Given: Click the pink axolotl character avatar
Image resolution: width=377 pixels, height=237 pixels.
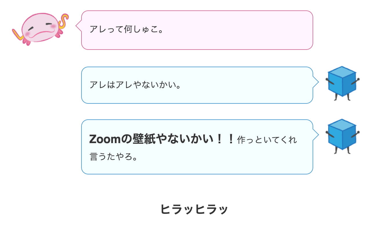Looking at the screenshot, I should click(x=41, y=28).
